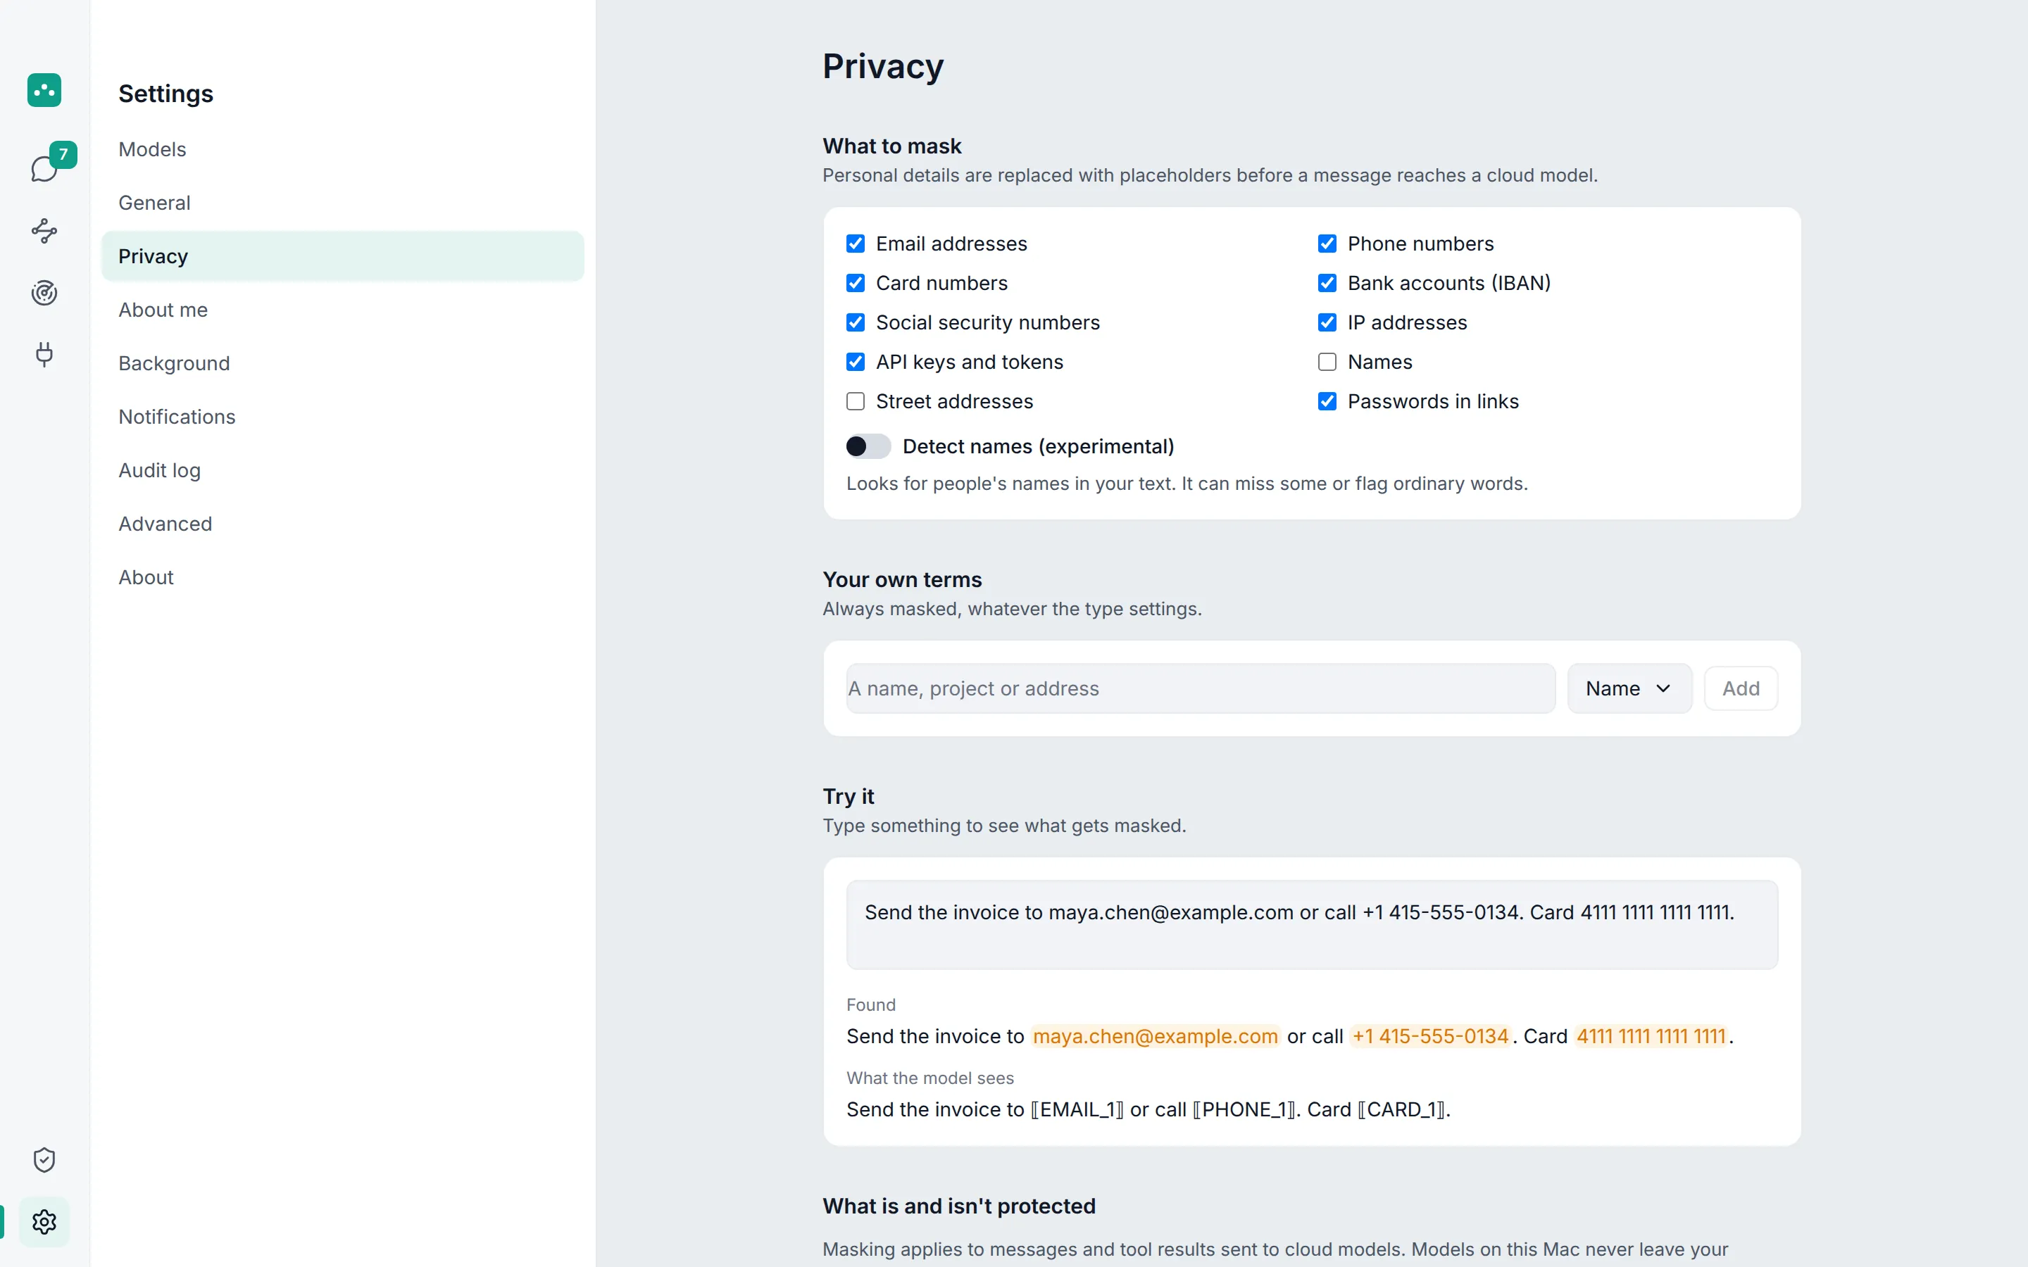Toggle Passwords in links checkbox
This screenshot has height=1267, width=2028.
[x=1327, y=401]
